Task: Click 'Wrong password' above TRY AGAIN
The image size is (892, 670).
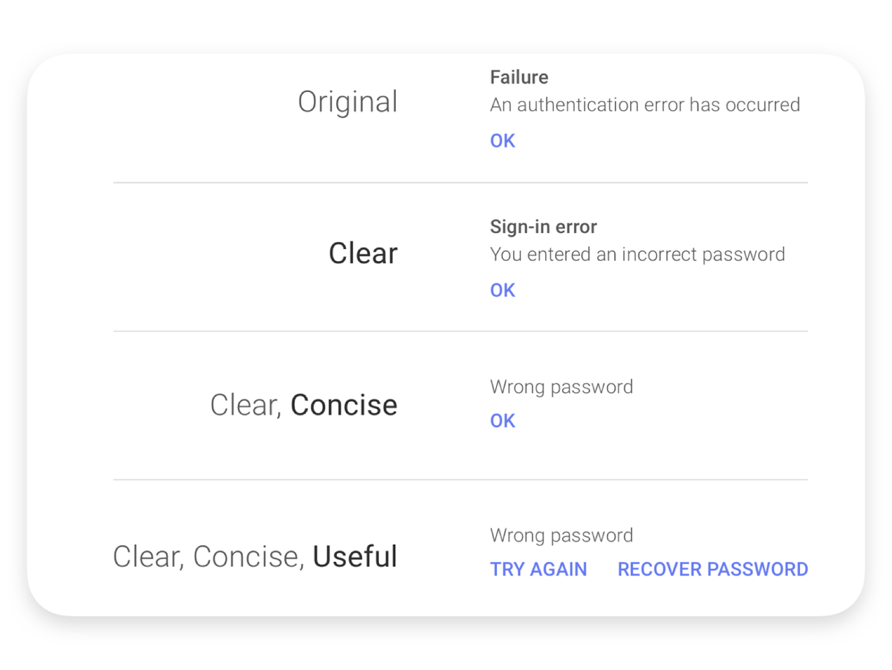Action: pos(561,535)
